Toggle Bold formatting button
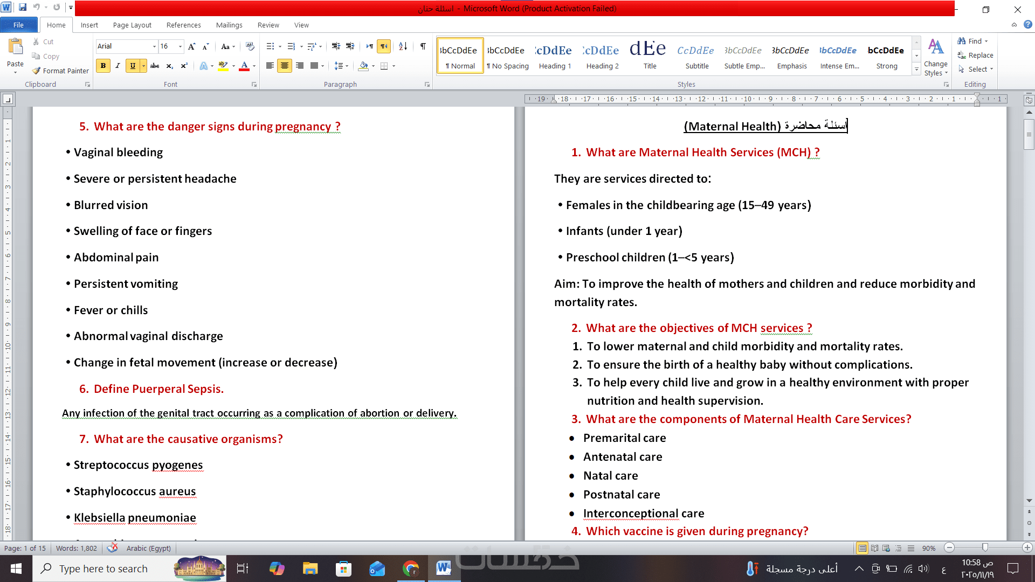1035x582 pixels. tap(103, 66)
